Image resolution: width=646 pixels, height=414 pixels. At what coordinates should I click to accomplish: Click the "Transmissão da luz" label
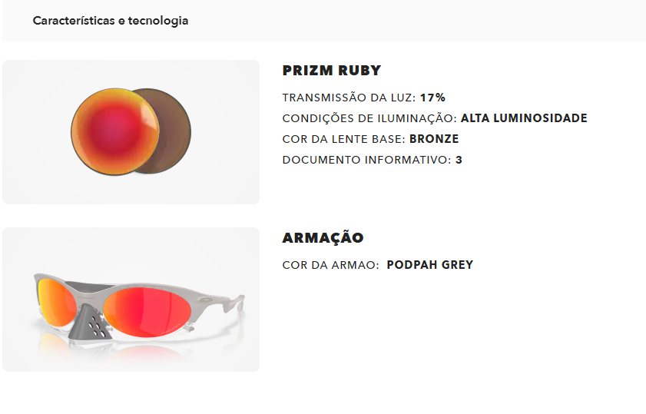click(x=349, y=98)
